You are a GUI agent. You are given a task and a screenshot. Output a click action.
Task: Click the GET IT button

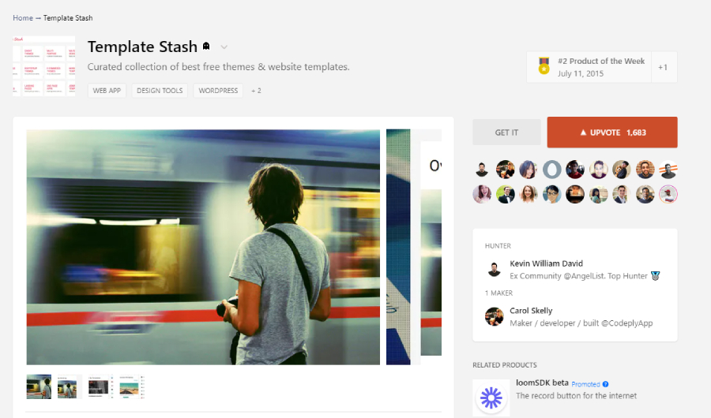coord(506,132)
